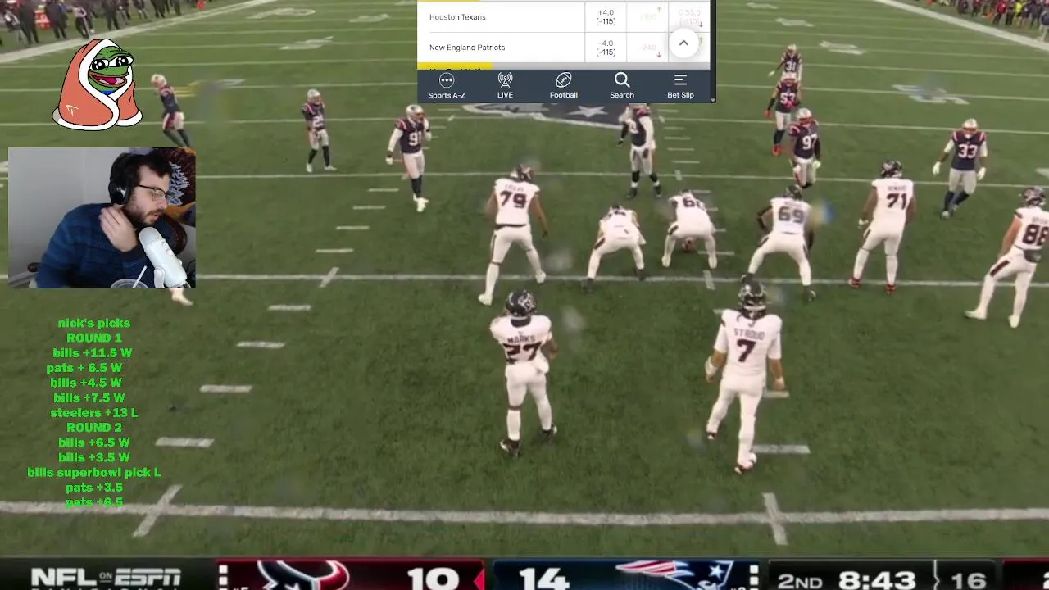Click the "pats +3.5" pick line

pos(93,488)
